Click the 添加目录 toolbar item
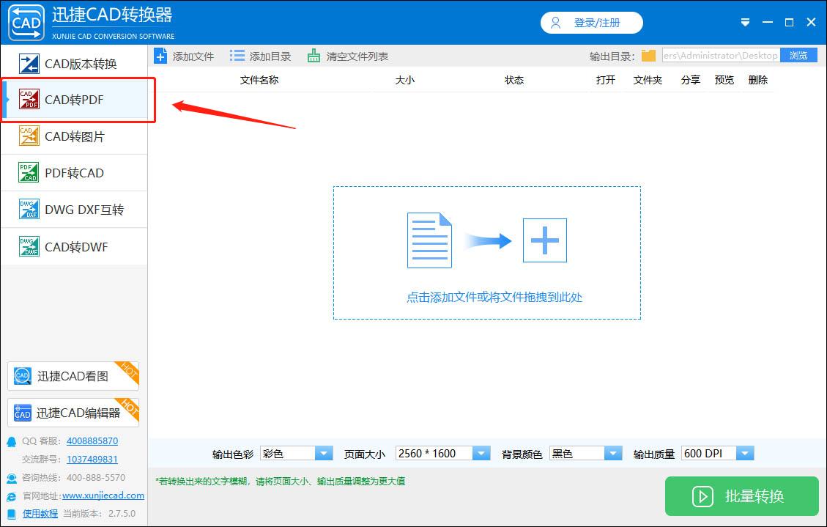The image size is (827, 527). (x=237, y=55)
